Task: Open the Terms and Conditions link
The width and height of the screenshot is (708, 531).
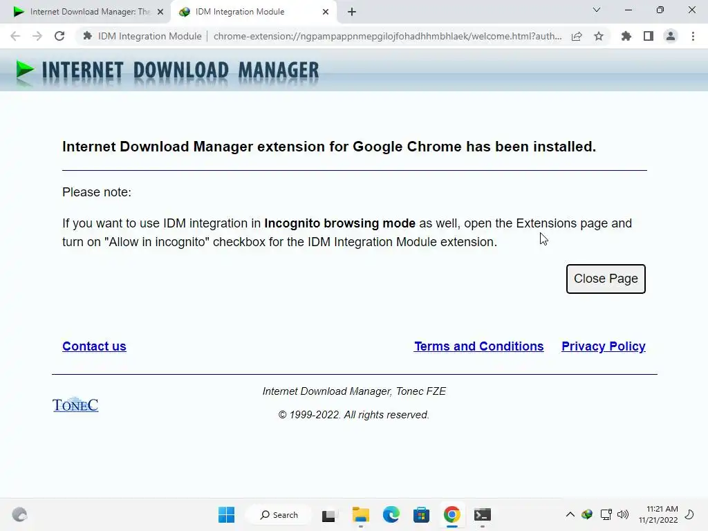Action: click(x=478, y=346)
